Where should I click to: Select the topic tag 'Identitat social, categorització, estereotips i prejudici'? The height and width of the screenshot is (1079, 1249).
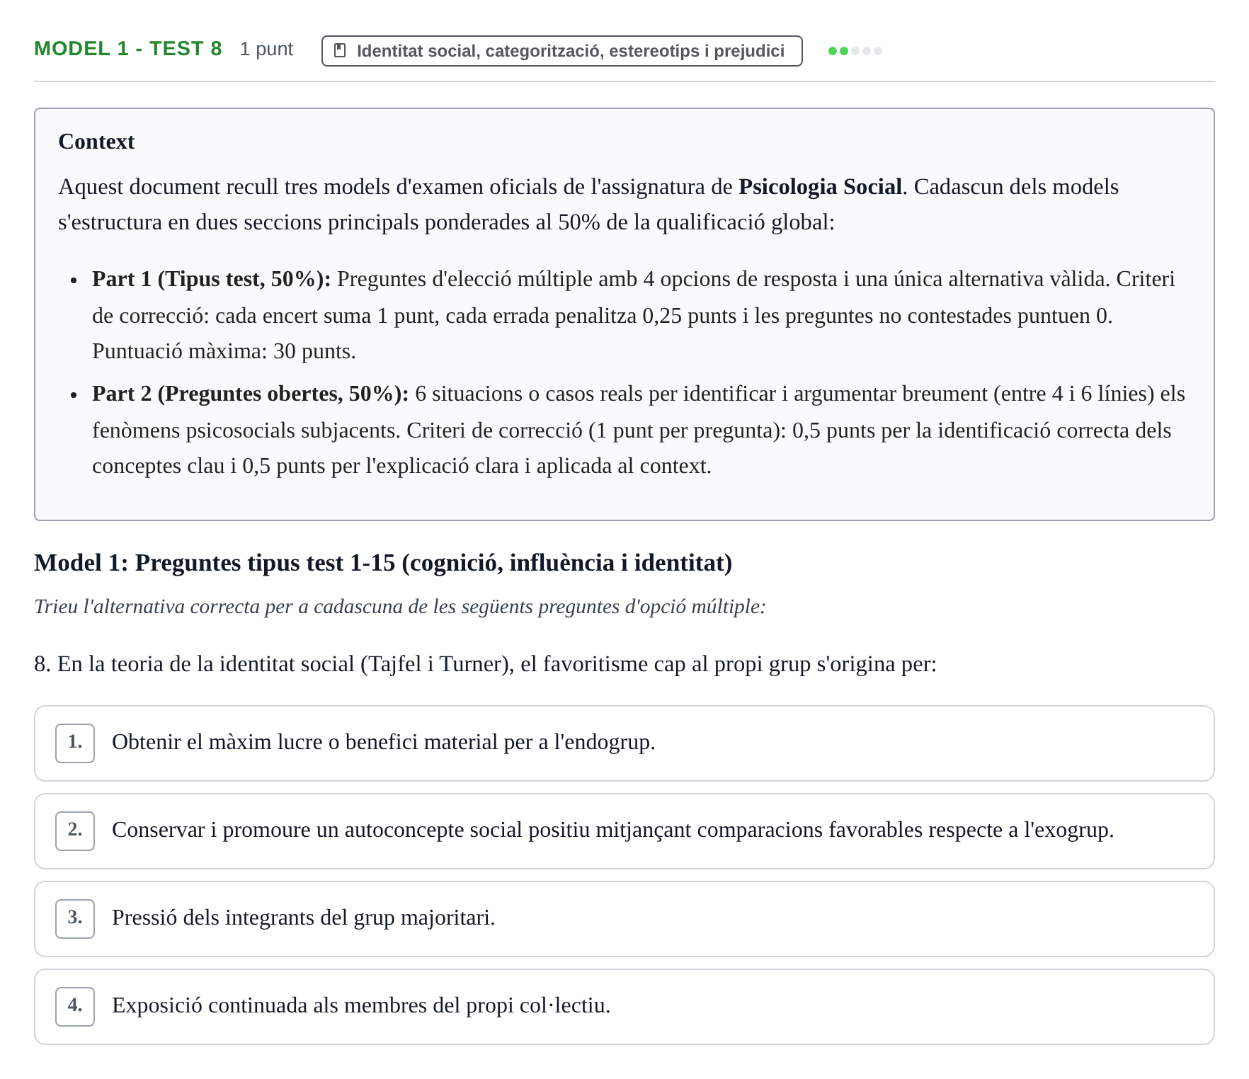click(561, 51)
